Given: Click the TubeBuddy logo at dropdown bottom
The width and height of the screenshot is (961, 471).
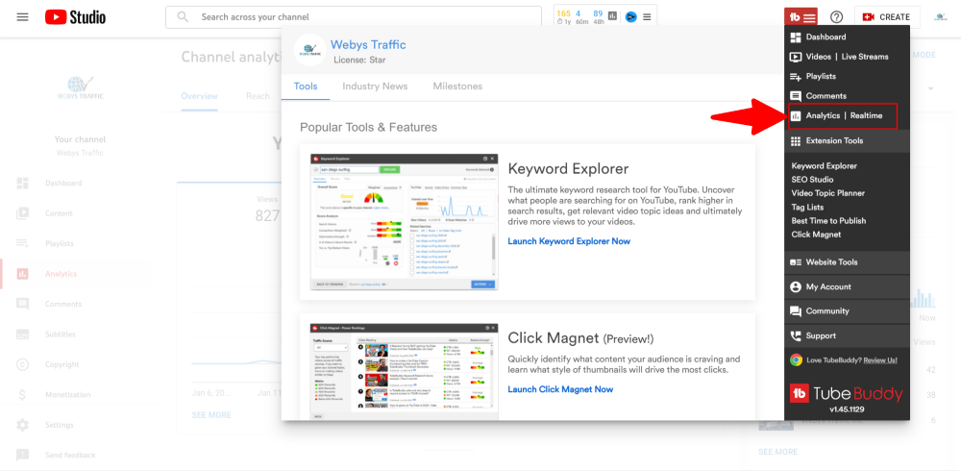Looking at the screenshot, I should [x=846, y=393].
